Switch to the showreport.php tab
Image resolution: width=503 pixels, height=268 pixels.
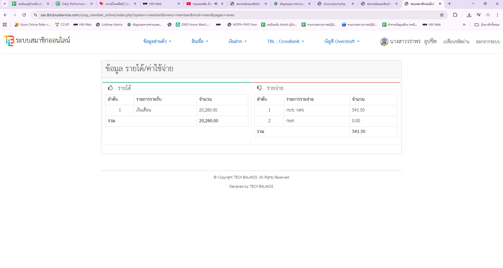[x=334, y=4]
